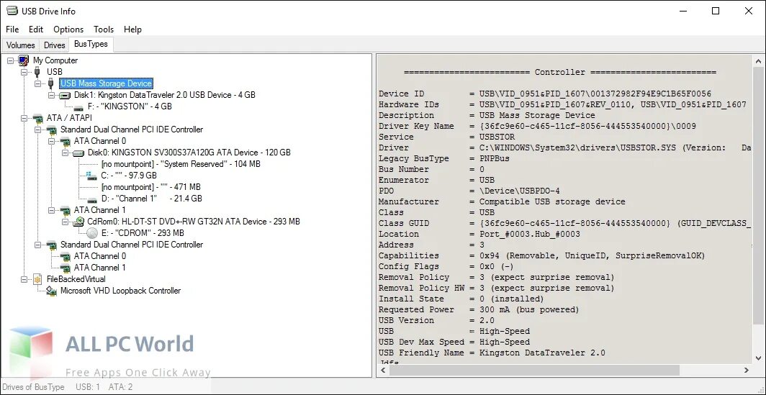Select the "System Reserved" - 104 MB partition

(x=181, y=164)
